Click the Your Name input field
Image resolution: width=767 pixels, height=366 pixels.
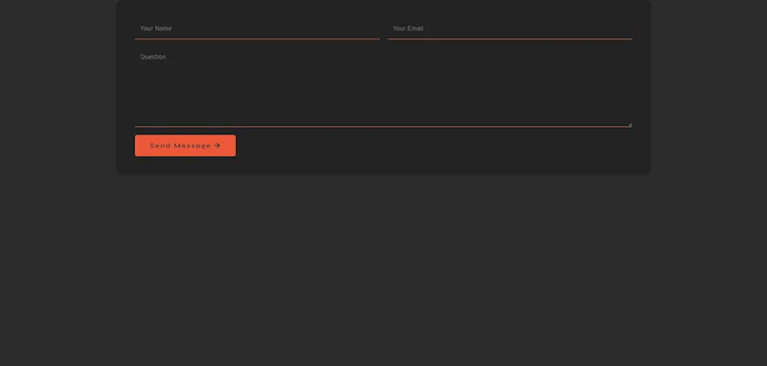(x=257, y=29)
